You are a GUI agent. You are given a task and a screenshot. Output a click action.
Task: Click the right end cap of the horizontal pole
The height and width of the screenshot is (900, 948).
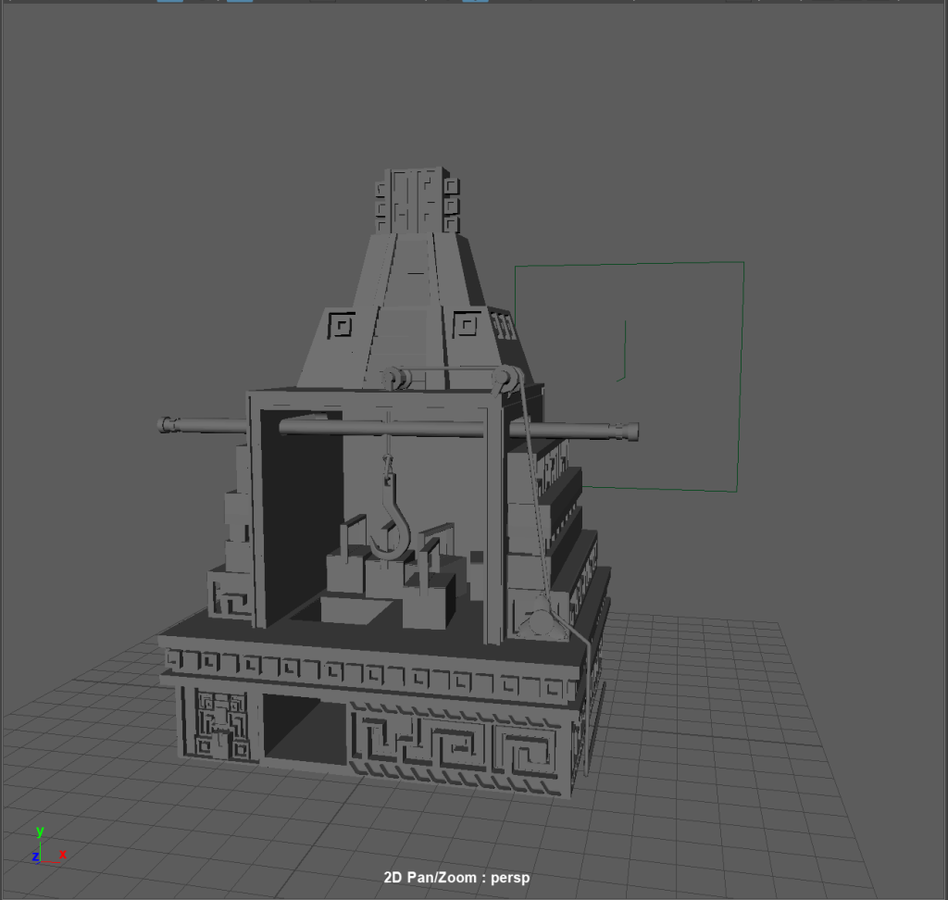click(630, 431)
